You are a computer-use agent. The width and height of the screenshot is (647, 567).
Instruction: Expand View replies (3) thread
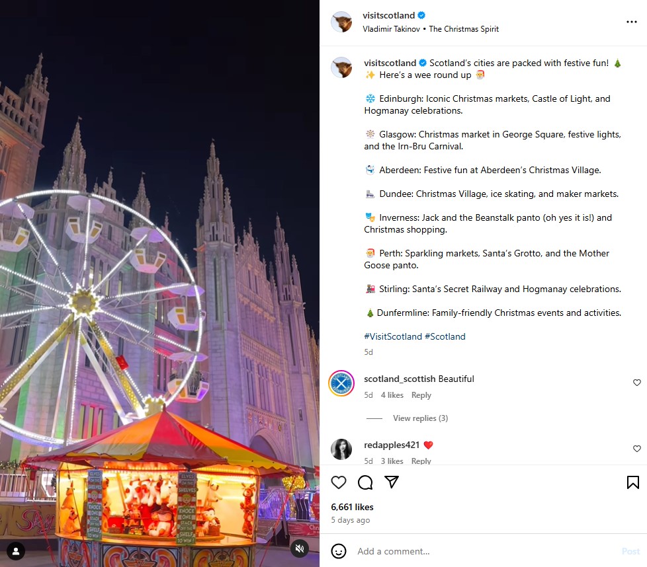click(421, 418)
